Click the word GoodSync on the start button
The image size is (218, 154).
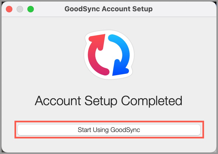125,130
